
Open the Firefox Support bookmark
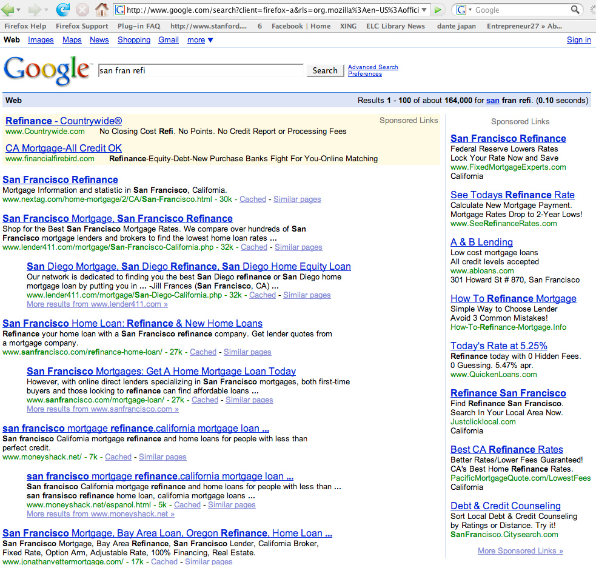coord(82,26)
